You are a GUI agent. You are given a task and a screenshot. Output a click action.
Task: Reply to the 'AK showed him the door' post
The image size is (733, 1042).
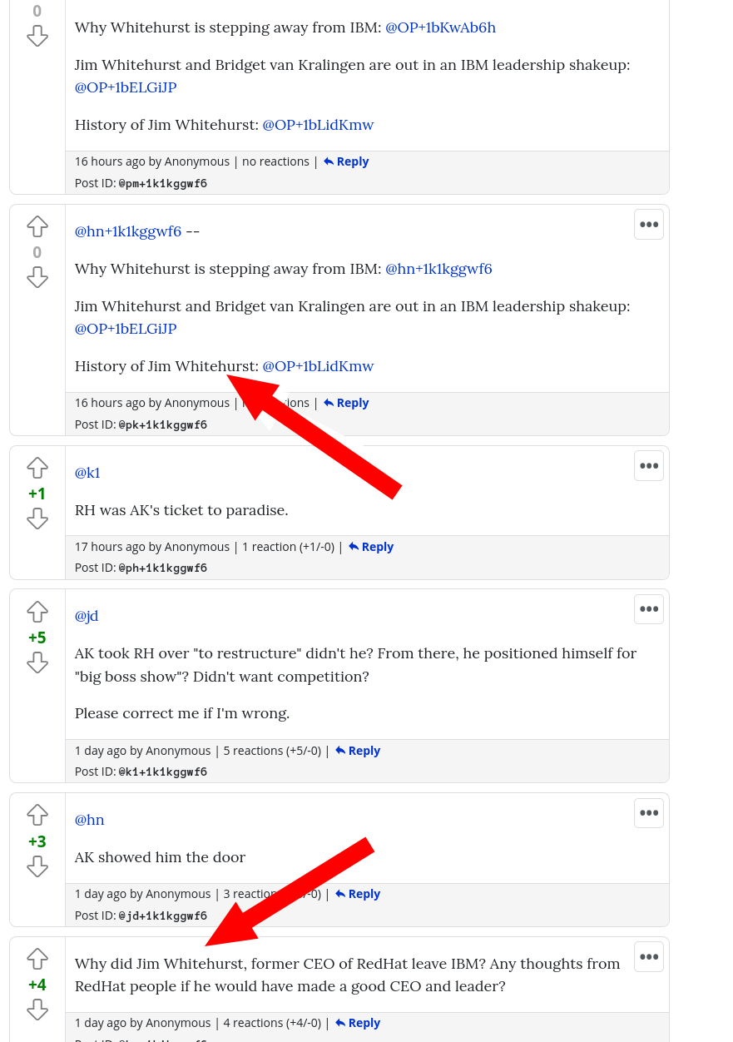358,894
